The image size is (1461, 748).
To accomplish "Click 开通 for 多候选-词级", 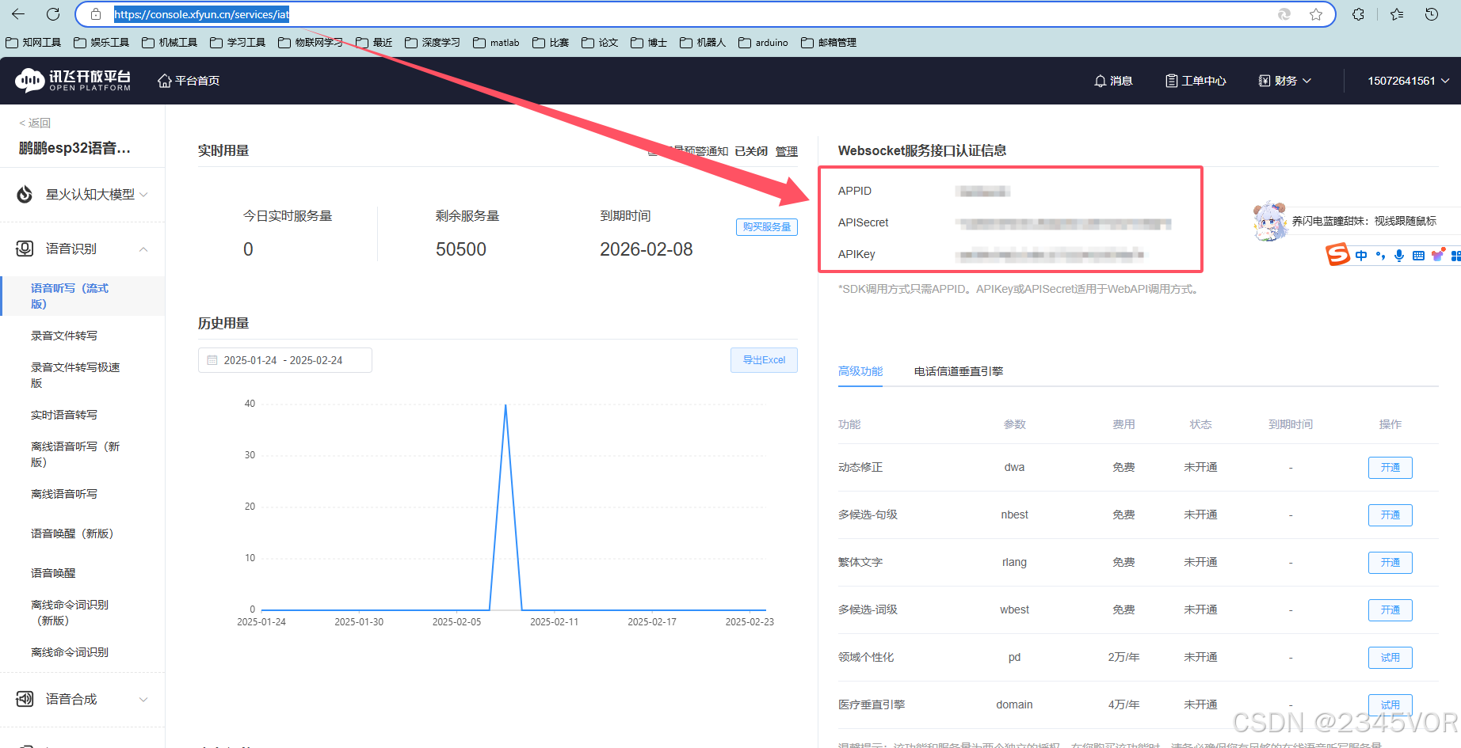I will pyautogui.click(x=1390, y=610).
